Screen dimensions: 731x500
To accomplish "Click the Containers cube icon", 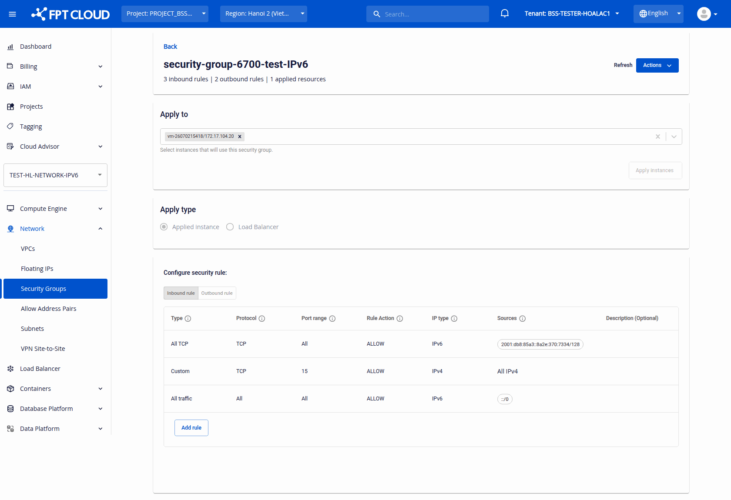I will (x=10, y=389).
